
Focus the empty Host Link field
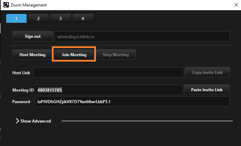click(x=109, y=72)
